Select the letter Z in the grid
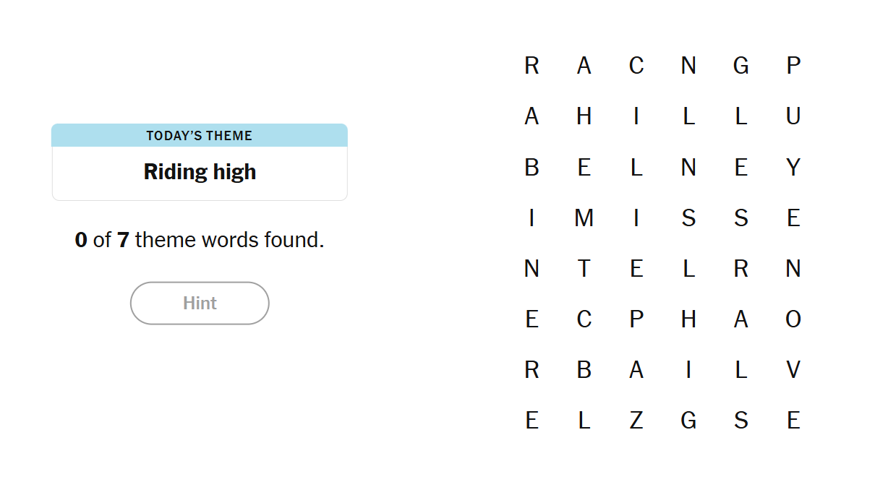This screenshot has height=482, width=875. (636, 420)
